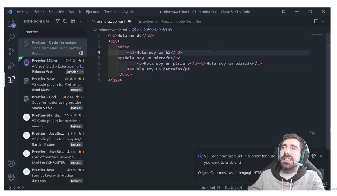Switch to primeraweb.html tab
This screenshot has width=337, height=196.
pyautogui.click(x=111, y=21)
